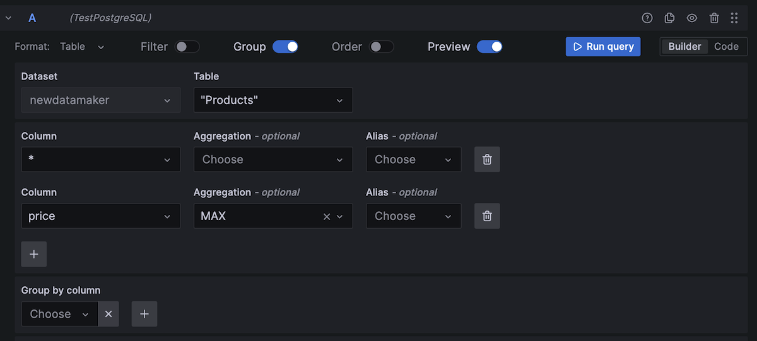Select the Builder mode tab

684,47
